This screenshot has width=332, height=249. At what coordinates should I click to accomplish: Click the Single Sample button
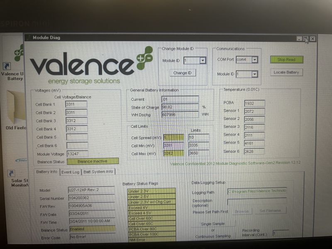(x=213, y=224)
